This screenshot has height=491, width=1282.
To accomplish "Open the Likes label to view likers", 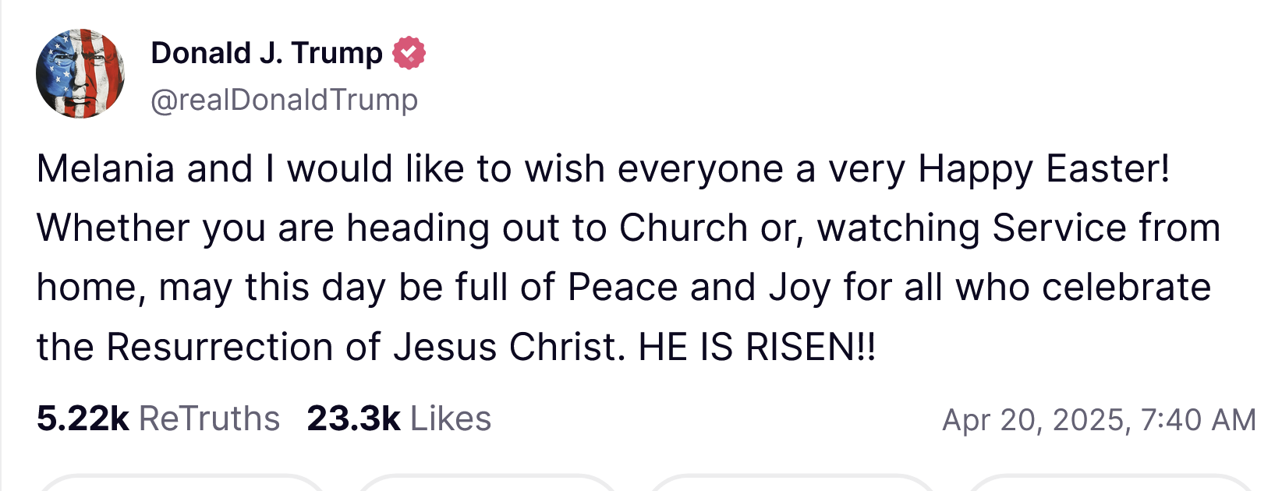I will pos(451,419).
